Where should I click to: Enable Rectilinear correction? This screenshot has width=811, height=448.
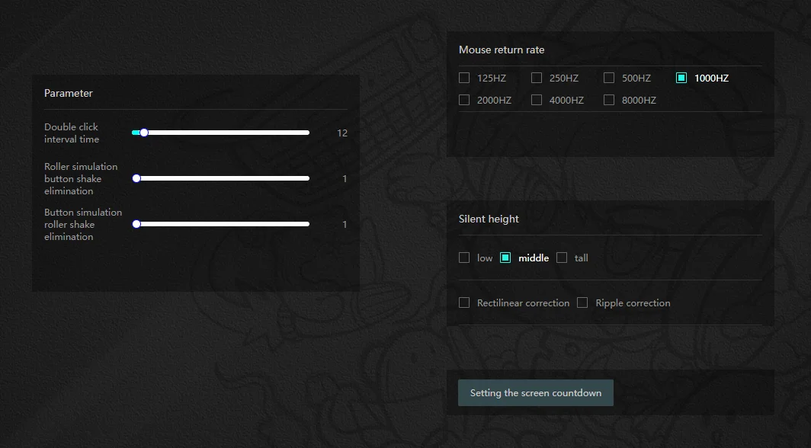coord(464,302)
